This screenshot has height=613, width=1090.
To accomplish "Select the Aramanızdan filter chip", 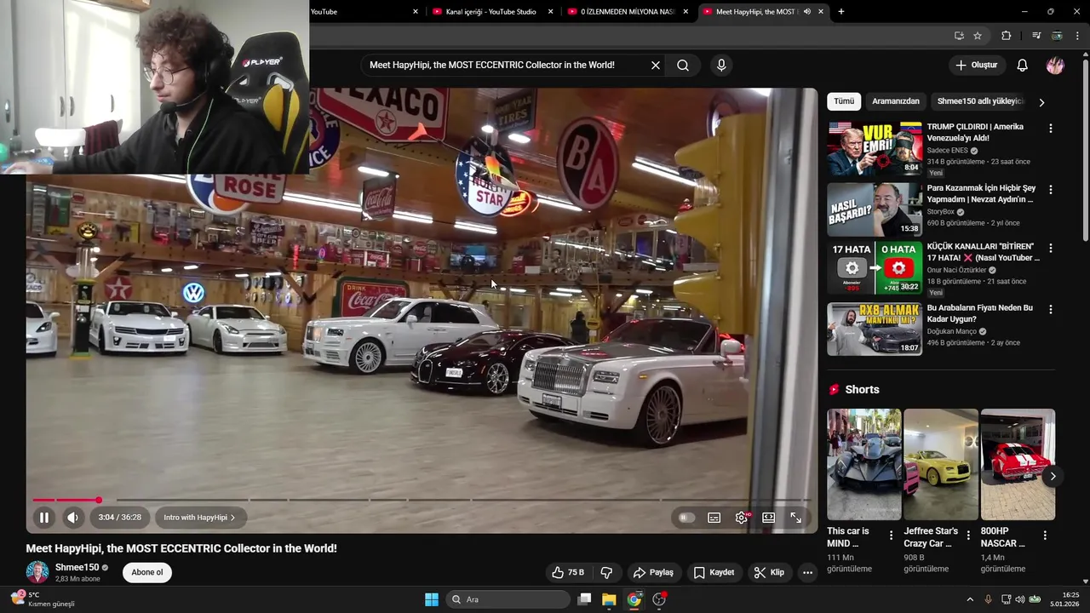I will pyautogui.click(x=896, y=101).
